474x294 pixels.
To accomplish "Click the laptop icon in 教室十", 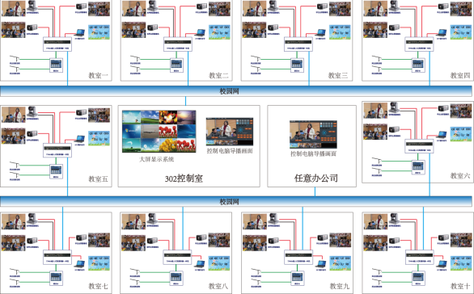I will pos(442,264).
